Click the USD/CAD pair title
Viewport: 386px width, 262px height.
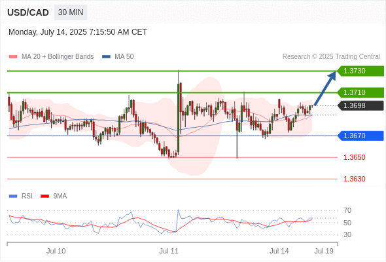(x=28, y=12)
